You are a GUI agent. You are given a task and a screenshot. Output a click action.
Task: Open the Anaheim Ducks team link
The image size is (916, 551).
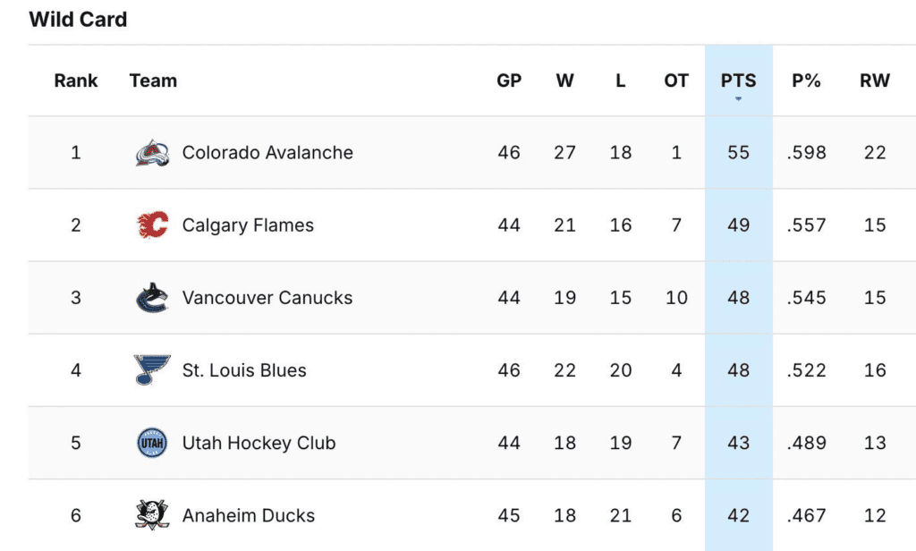(x=249, y=515)
